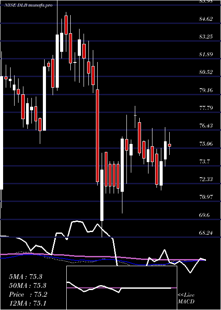This screenshot has width=221, height=310.
Task: Click the <<Live MACD label
Action: (x=186, y=298)
